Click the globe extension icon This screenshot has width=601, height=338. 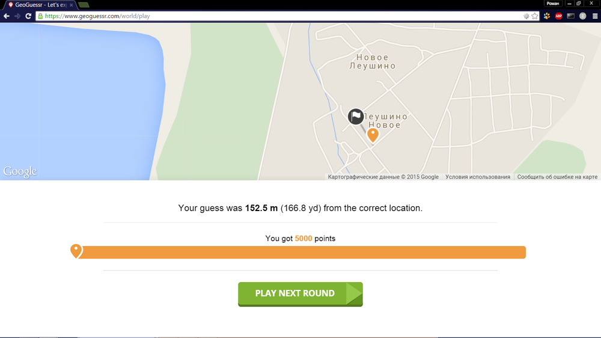[x=582, y=16]
